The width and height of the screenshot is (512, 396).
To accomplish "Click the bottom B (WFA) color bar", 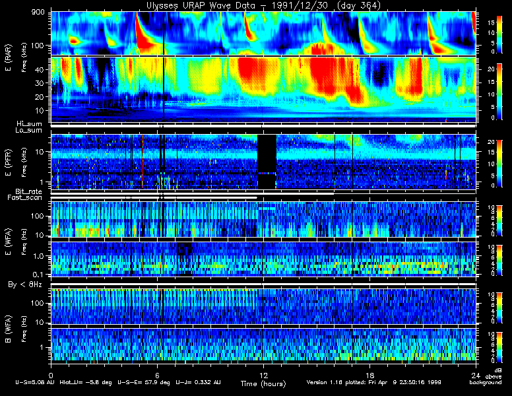I will point(480,345).
